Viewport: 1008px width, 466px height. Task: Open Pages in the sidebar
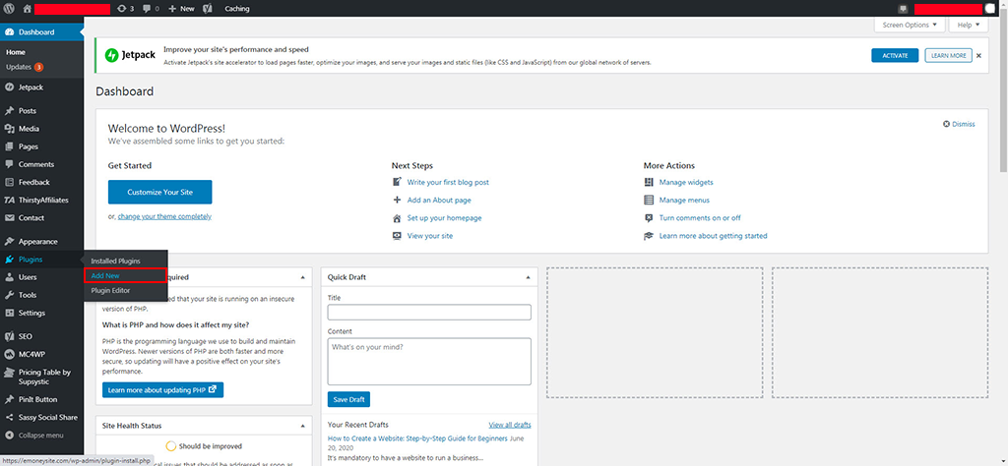coord(41,146)
